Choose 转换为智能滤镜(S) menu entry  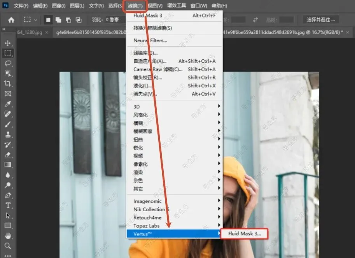[174, 28]
